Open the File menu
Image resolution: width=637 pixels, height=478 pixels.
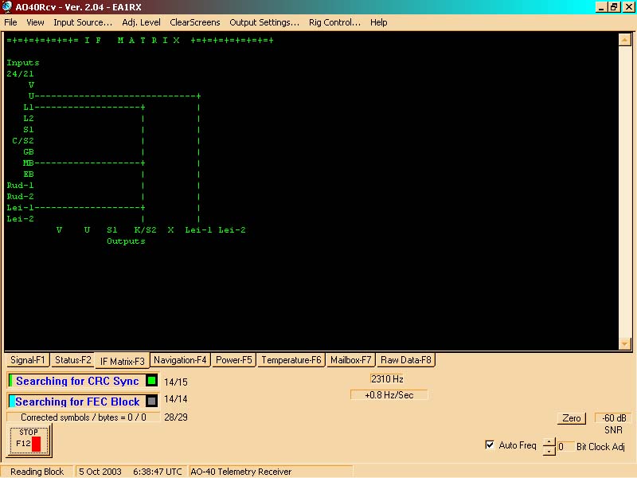coord(10,22)
